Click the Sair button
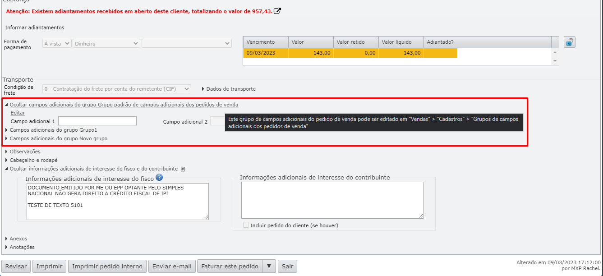Screen dimensions: 603x276 coord(287,266)
